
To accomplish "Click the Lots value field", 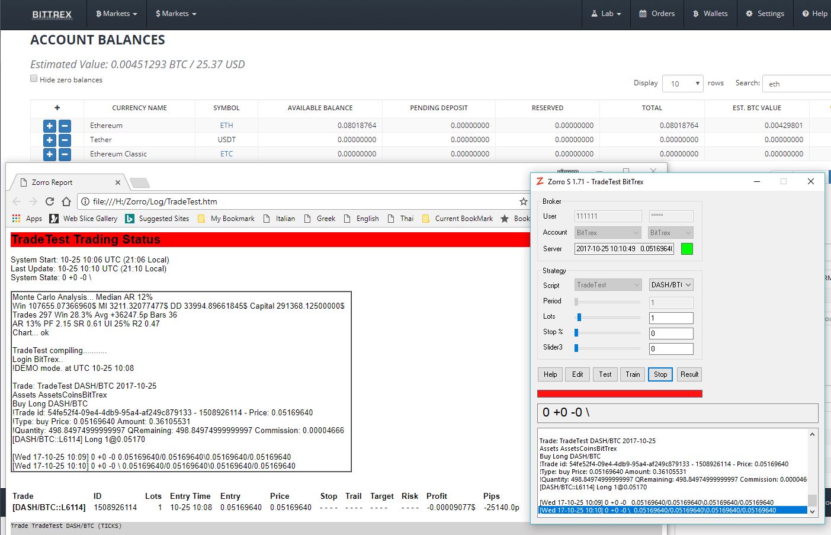I will coord(671,318).
